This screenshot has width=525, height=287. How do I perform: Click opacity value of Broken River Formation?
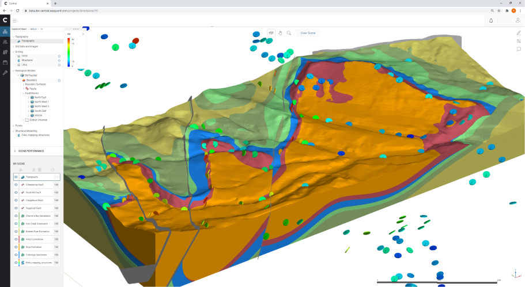pos(56,231)
